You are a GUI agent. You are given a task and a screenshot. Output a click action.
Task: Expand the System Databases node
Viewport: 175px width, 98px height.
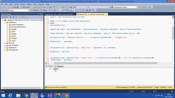[7, 25]
